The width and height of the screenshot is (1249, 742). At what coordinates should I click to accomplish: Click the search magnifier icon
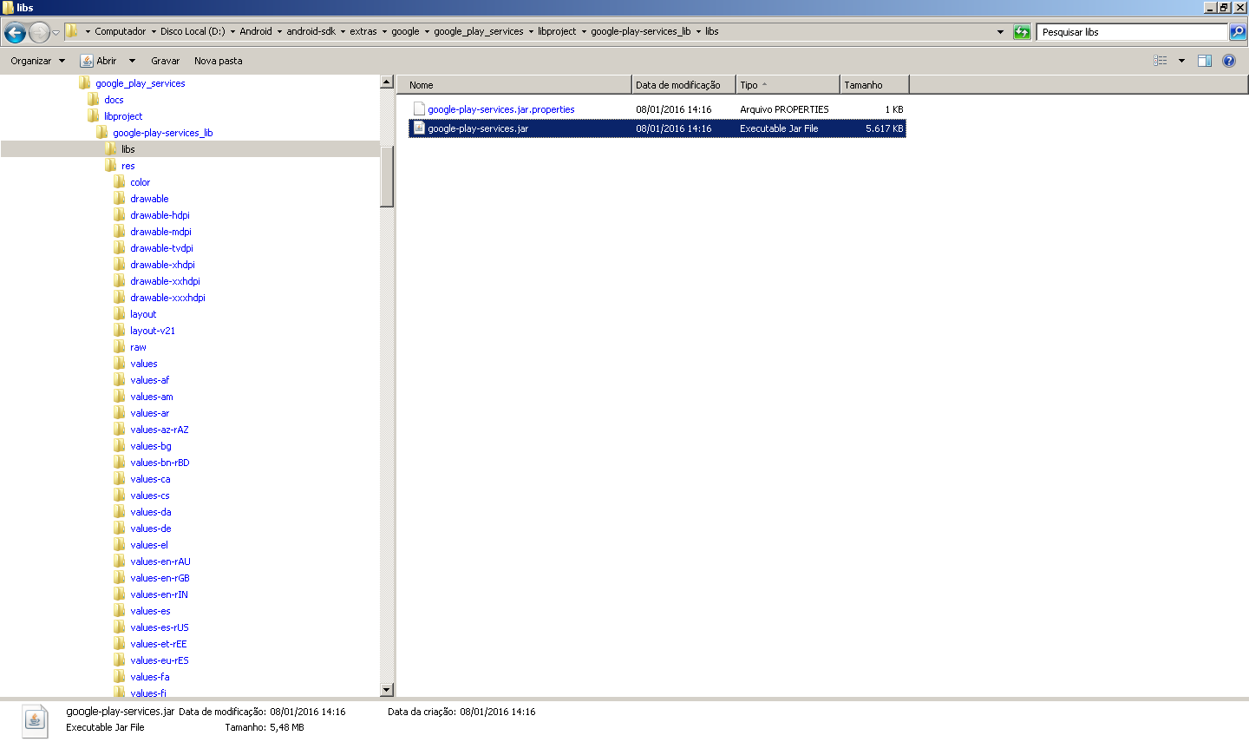pyautogui.click(x=1238, y=32)
